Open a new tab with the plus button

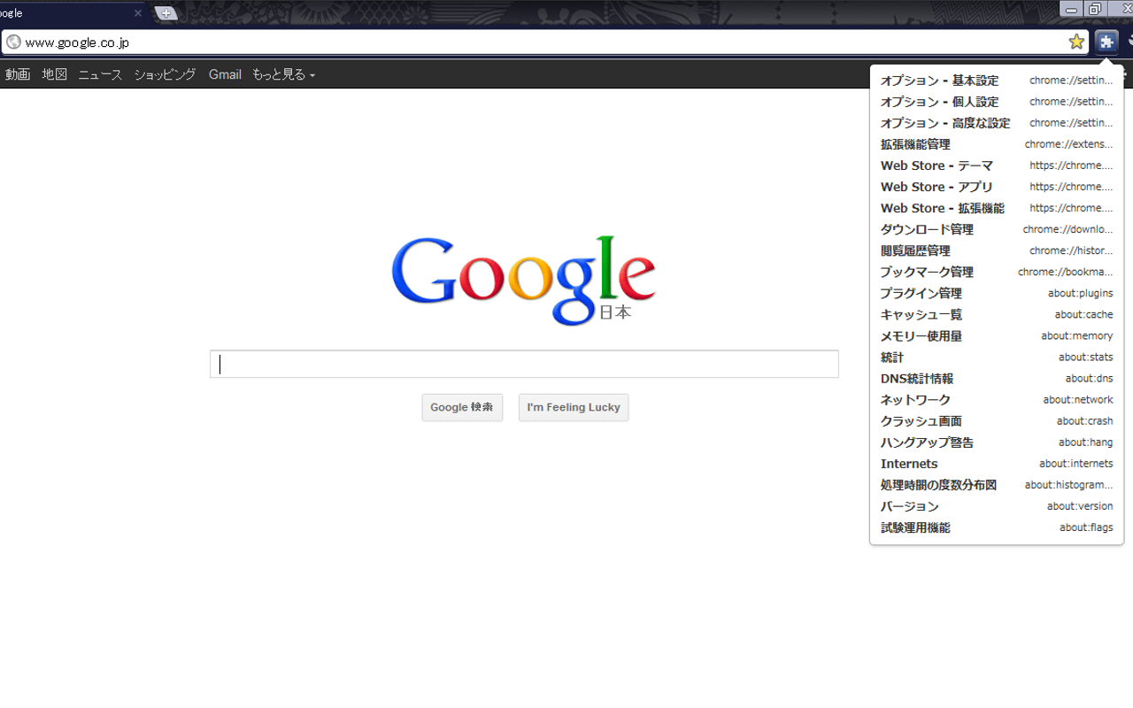coord(166,13)
